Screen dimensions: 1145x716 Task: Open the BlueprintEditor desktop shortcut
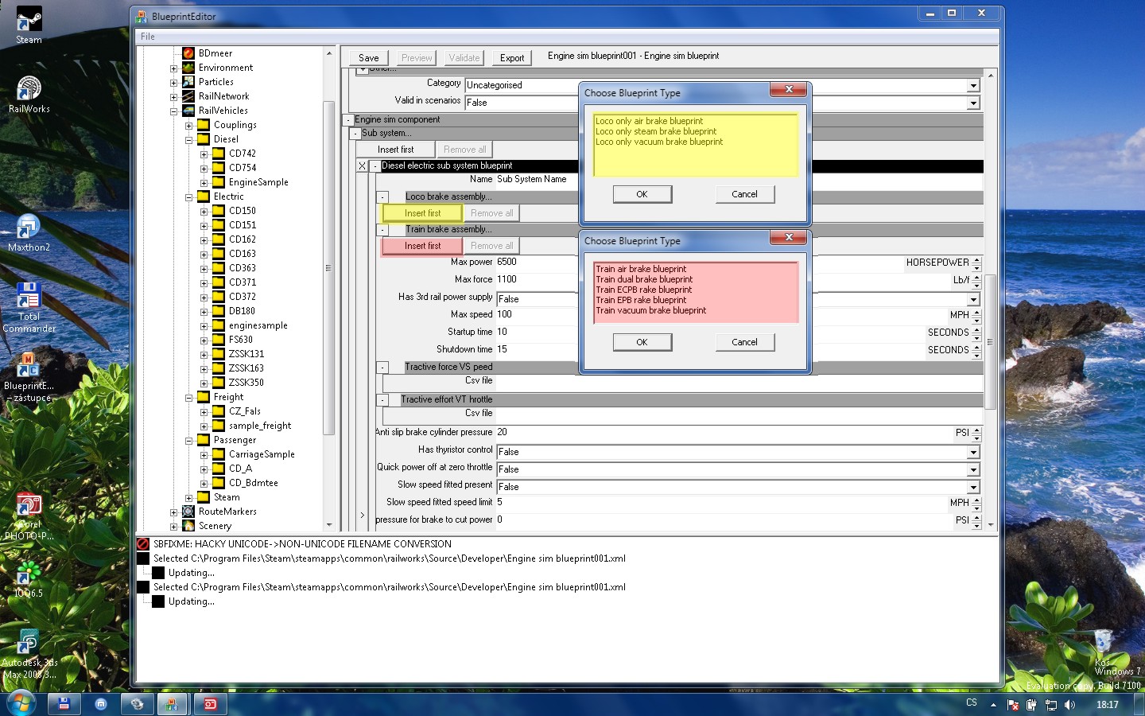[29, 376]
